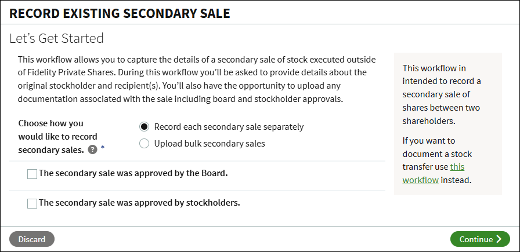Click the 'Upload bulk secondary sales' label text
The height and width of the screenshot is (252, 520).
tap(210, 144)
